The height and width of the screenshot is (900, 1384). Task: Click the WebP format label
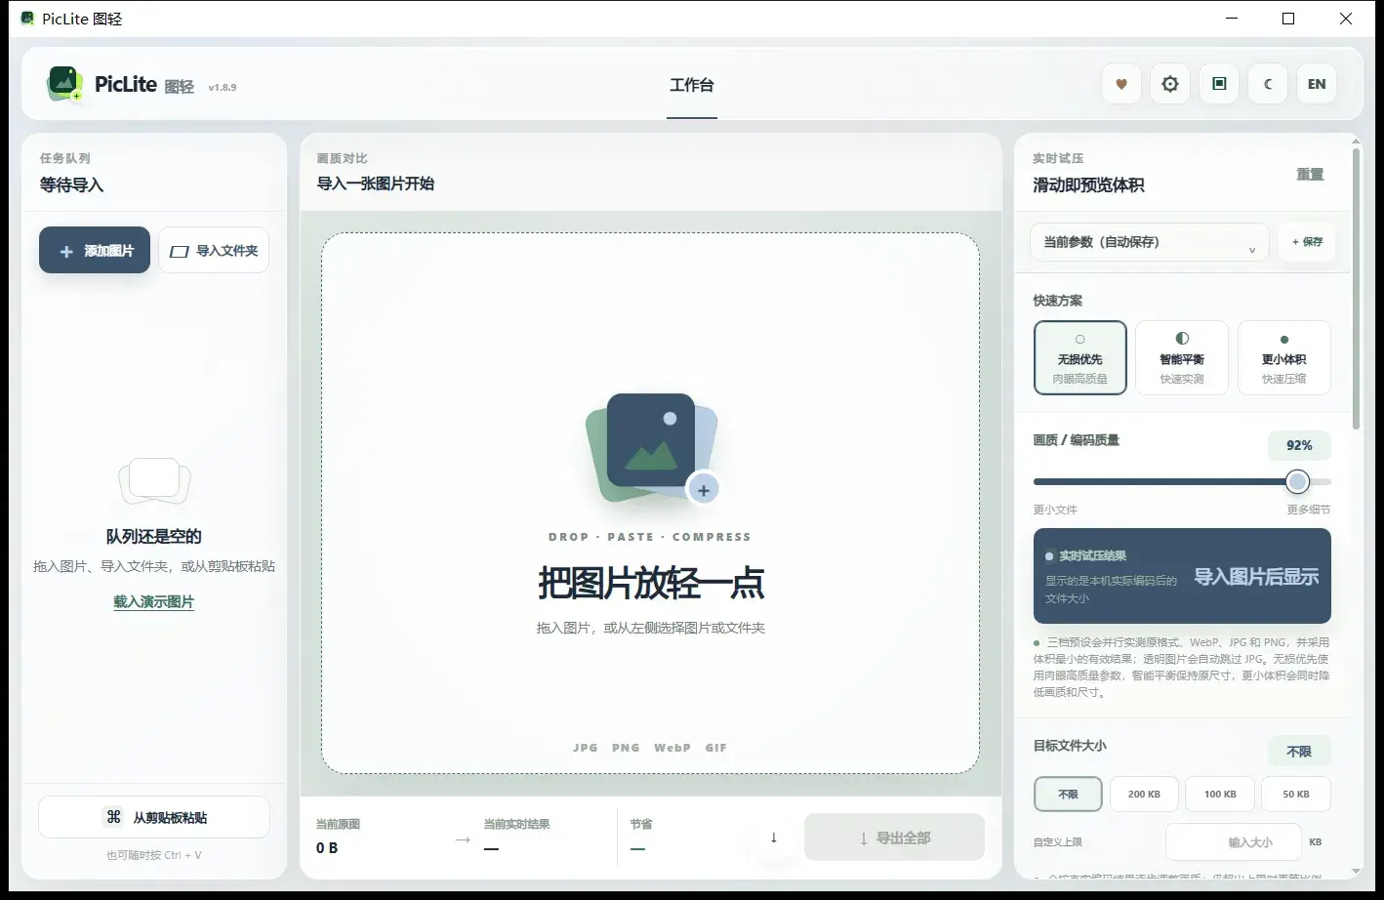672,748
